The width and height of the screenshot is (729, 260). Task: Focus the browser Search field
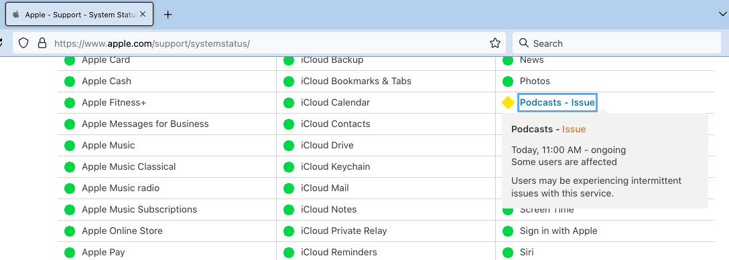point(616,43)
